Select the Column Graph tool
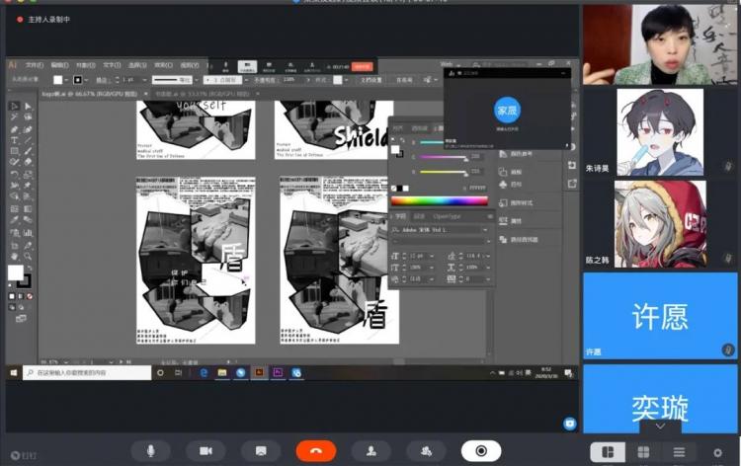Image resolution: width=741 pixels, height=466 pixels. (28, 232)
